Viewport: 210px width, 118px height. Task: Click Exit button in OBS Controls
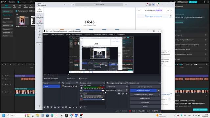145,106
